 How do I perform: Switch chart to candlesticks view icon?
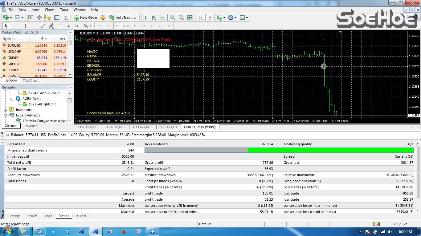pyautogui.click(x=154, y=18)
